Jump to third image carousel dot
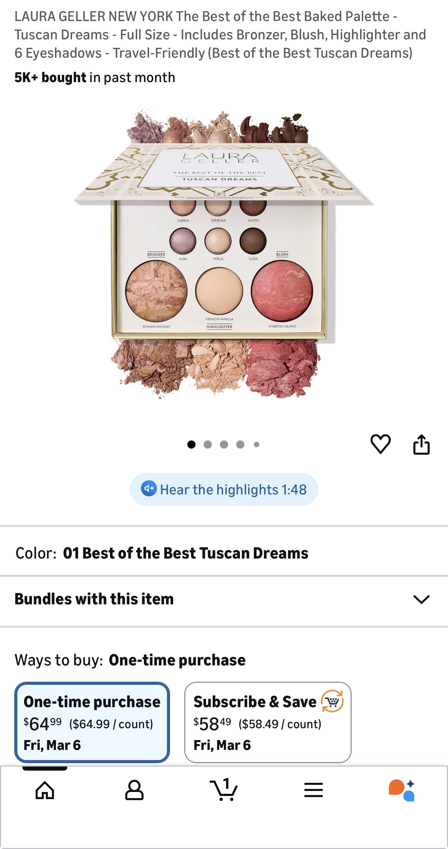Viewport: 448px width, 849px height. (224, 445)
